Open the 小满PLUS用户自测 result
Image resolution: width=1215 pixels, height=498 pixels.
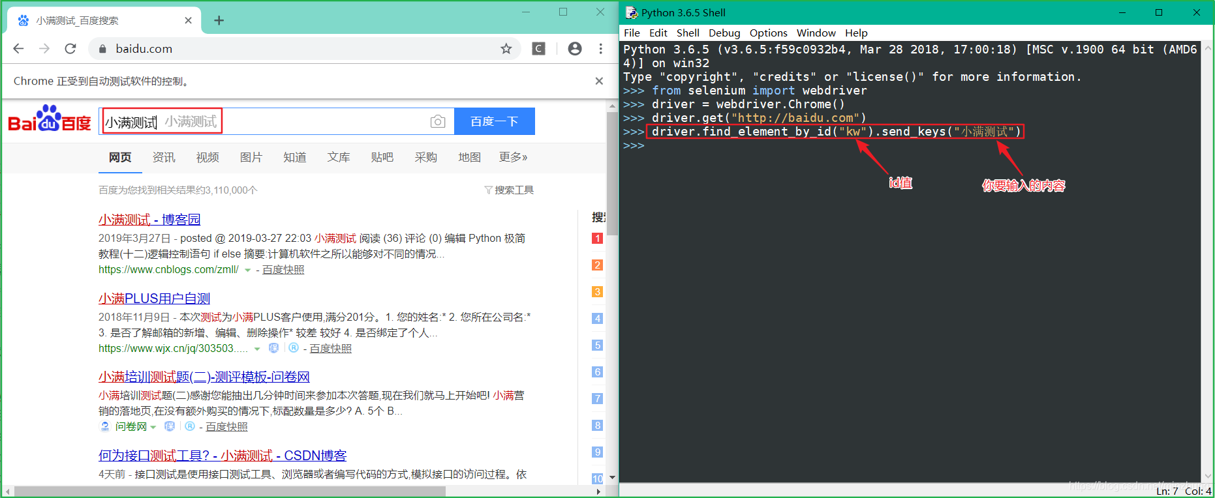tap(155, 299)
